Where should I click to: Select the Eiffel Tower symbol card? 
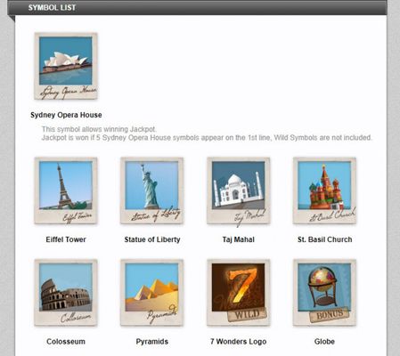click(x=66, y=190)
